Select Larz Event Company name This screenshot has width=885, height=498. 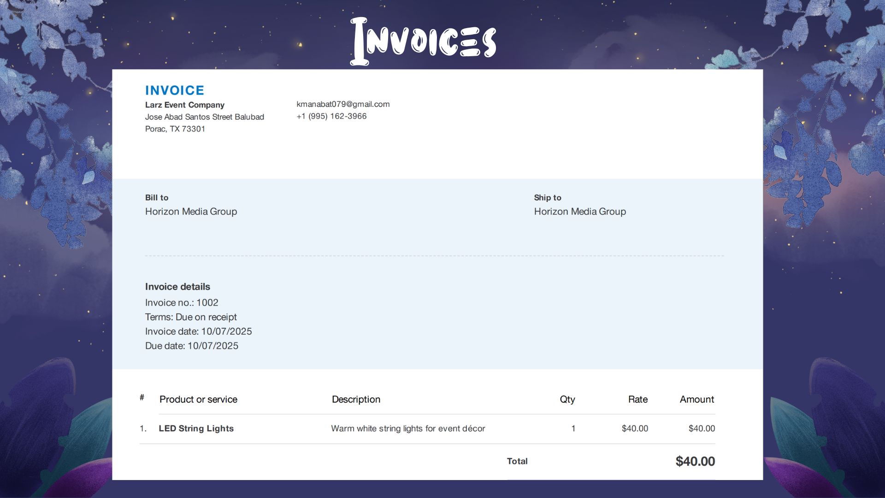[184, 105]
